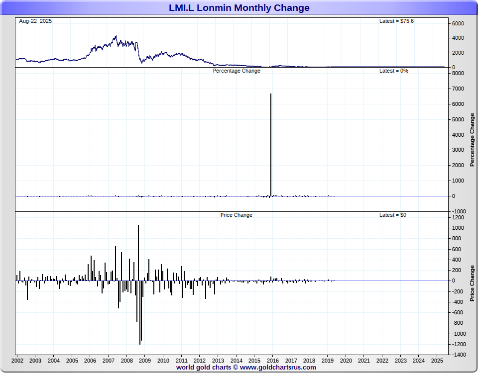This screenshot has width=478, height=373.
Task: Click the -1200 tick on price change axis
Action: (458, 344)
